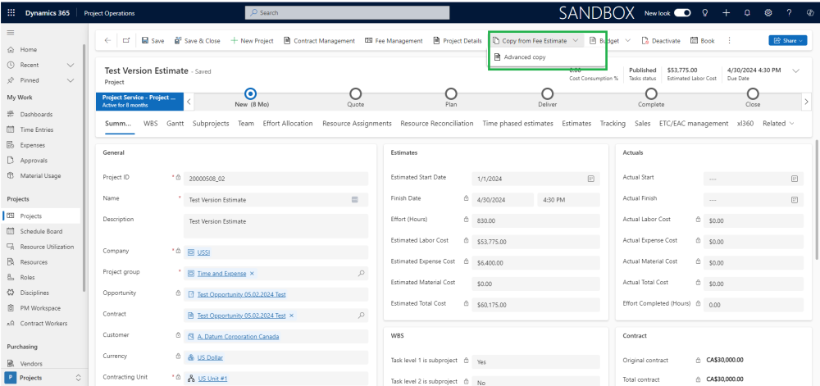The height and width of the screenshot is (386, 820).
Task: Open the Actual Start calendar icon
Action: pyautogui.click(x=795, y=179)
